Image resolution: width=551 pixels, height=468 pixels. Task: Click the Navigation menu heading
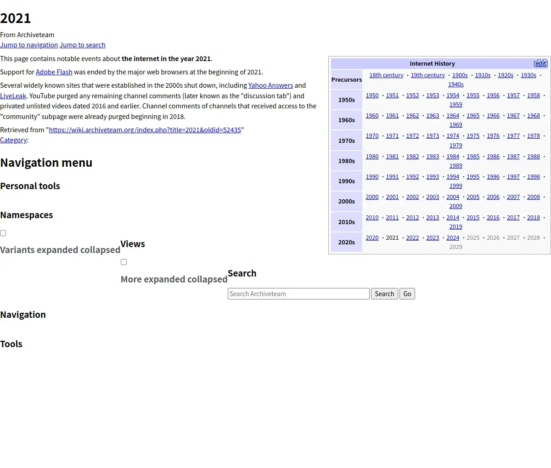point(46,163)
